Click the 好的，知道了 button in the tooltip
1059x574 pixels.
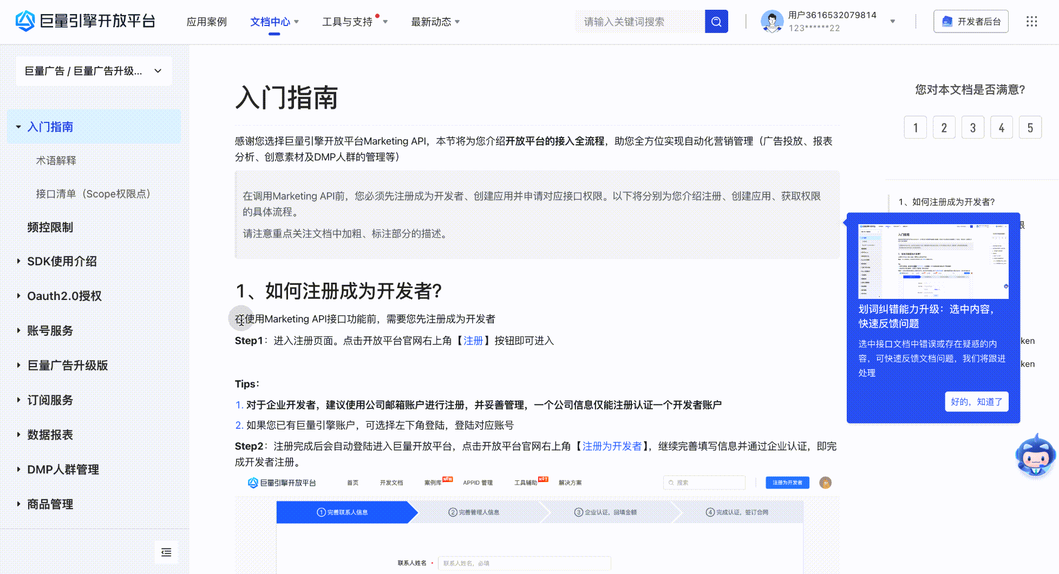976,401
